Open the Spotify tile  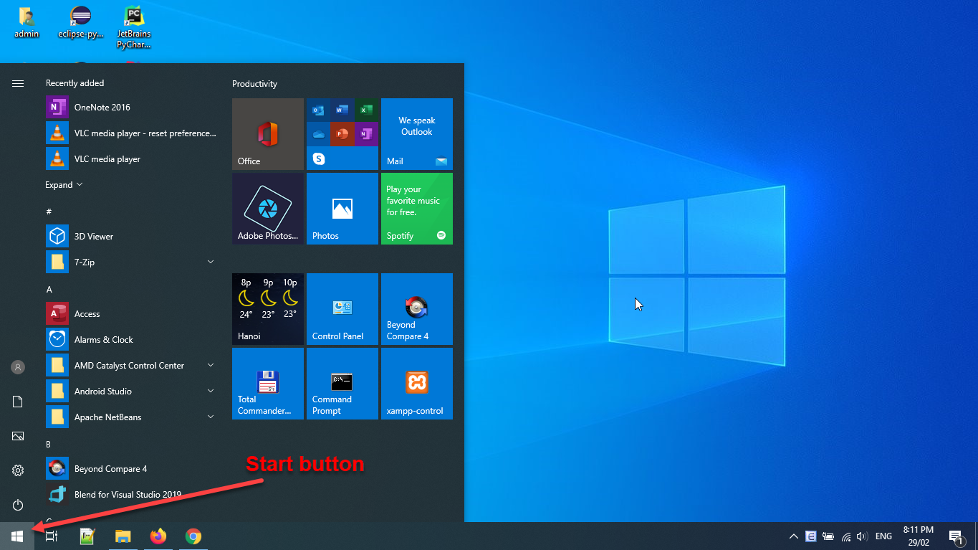coord(417,209)
